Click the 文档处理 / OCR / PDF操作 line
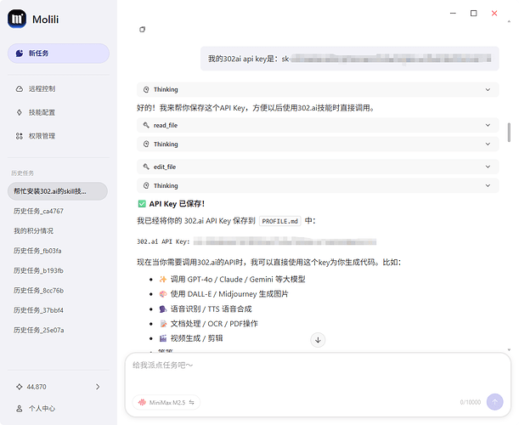 click(x=208, y=324)
